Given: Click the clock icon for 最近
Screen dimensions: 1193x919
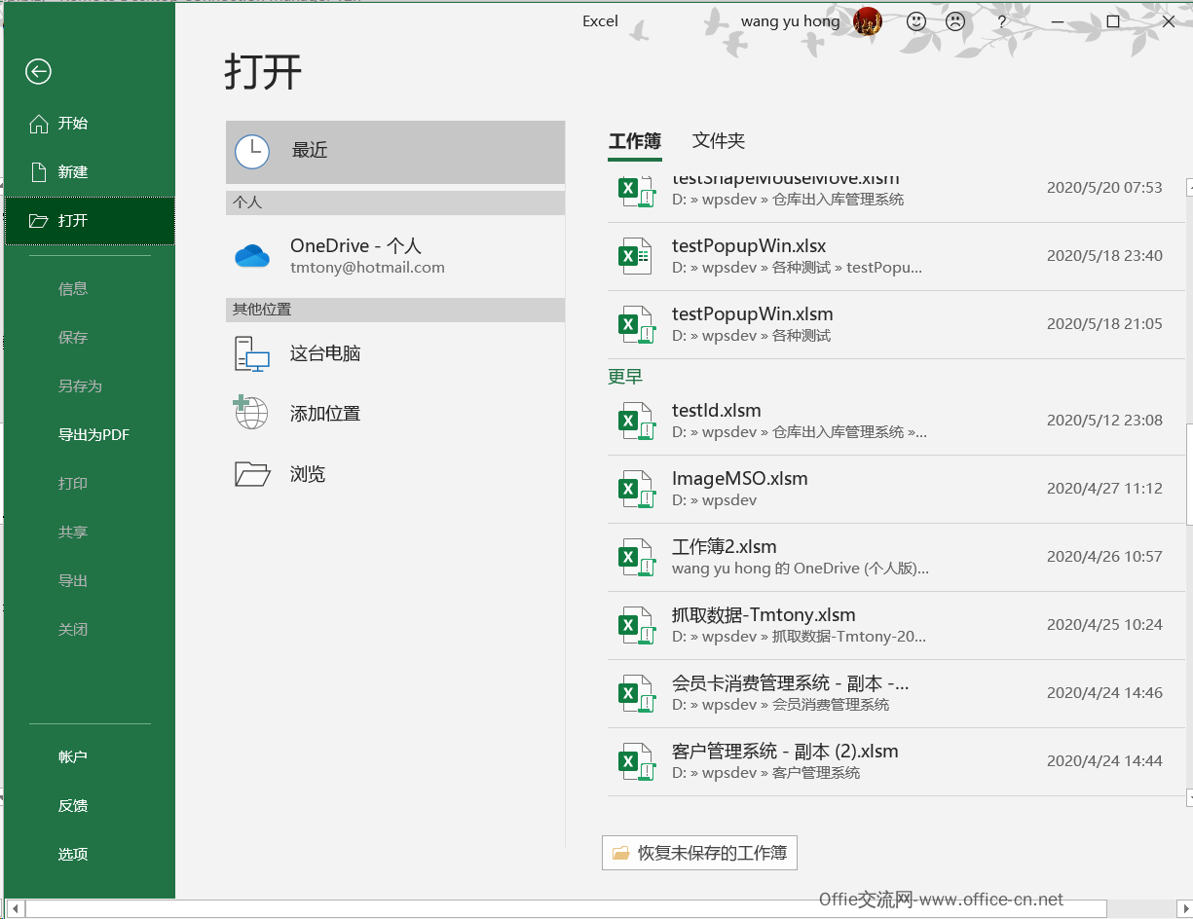Looking at the screenshot, I should pyautogui.click(x=252, y=152).
